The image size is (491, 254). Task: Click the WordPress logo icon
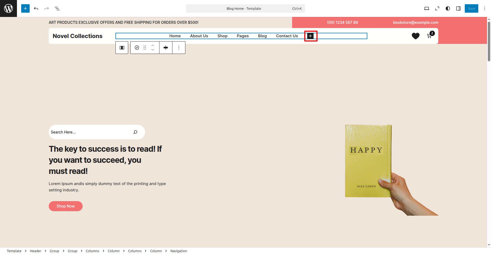[8, 8]
